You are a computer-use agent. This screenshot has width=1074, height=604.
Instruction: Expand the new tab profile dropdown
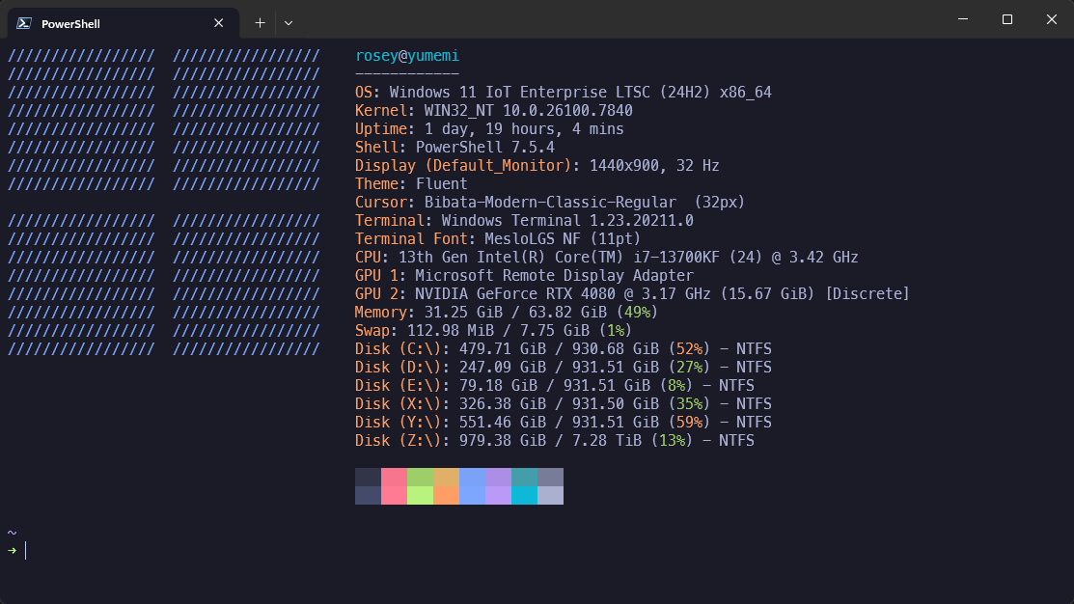point(289,23)
